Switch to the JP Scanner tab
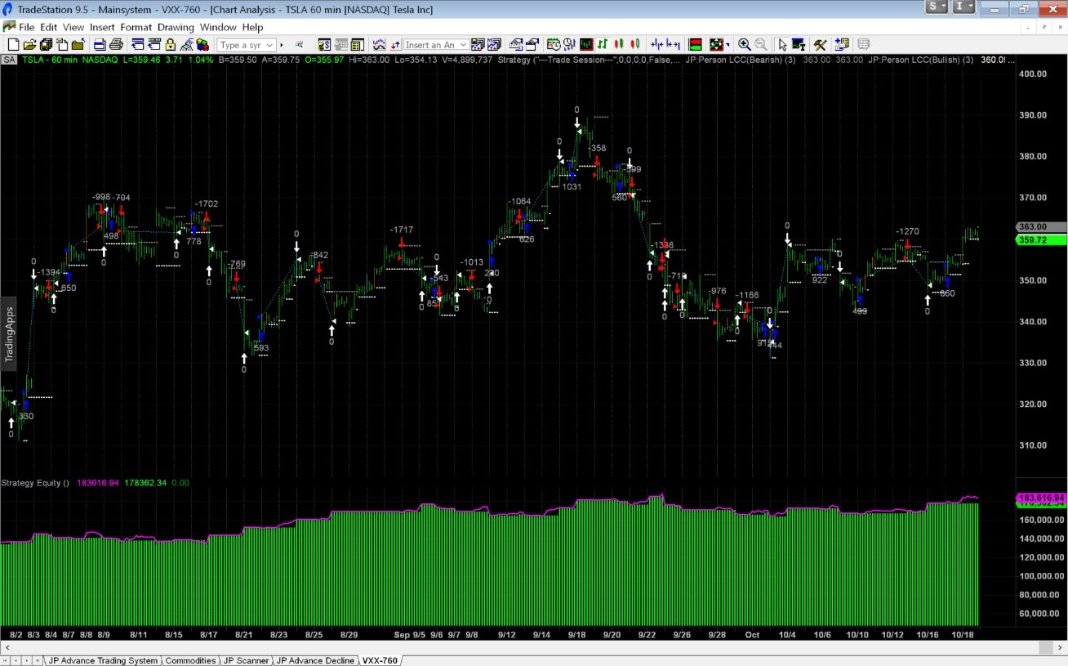 coord(246,660)
